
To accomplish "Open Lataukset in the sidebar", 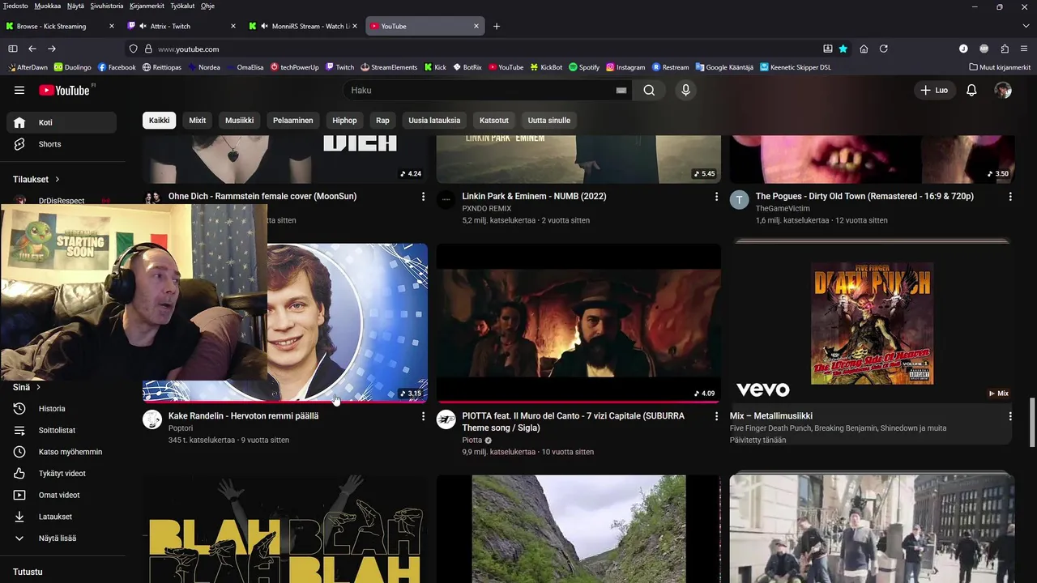I will click(x=62, y=517).
